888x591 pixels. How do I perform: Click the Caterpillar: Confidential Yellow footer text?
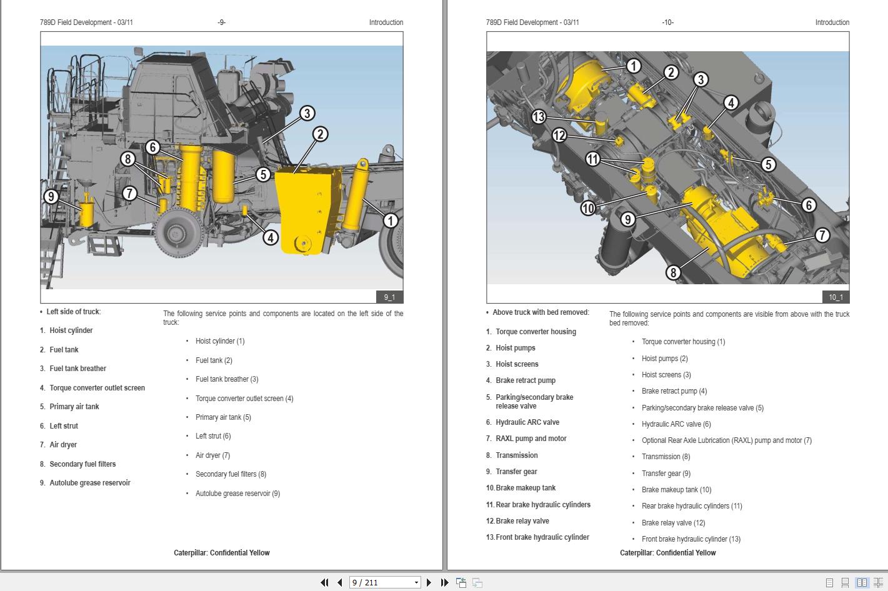[x=221, y=552]
